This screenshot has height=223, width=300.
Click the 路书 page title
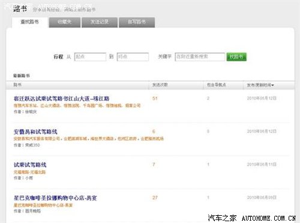tap(20, 8)
